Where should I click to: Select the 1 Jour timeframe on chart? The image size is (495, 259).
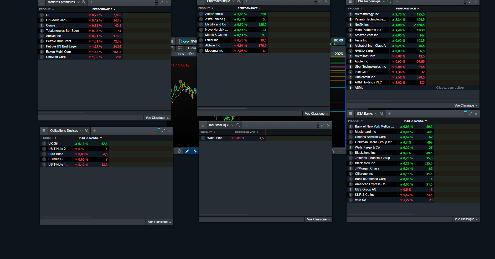tap(192, 48)
